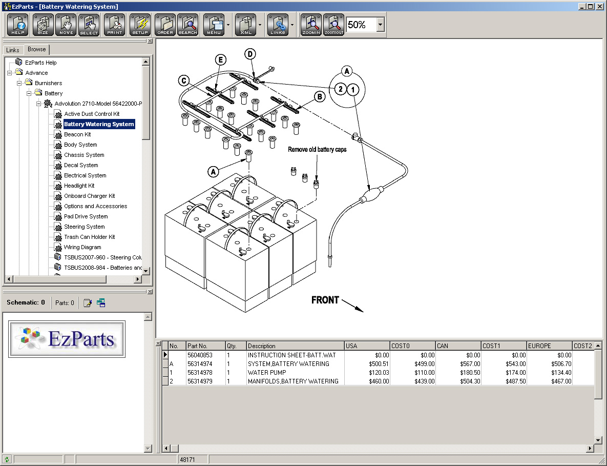Screen dimensions: 607x466
Task: Print the current schematic
Action: (115, 25)
